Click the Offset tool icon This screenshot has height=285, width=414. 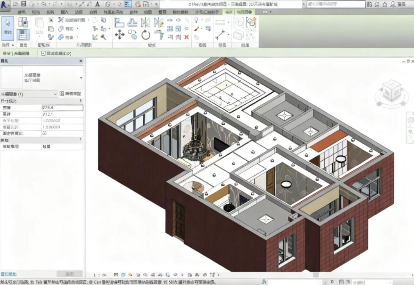(x=133, y=23)
